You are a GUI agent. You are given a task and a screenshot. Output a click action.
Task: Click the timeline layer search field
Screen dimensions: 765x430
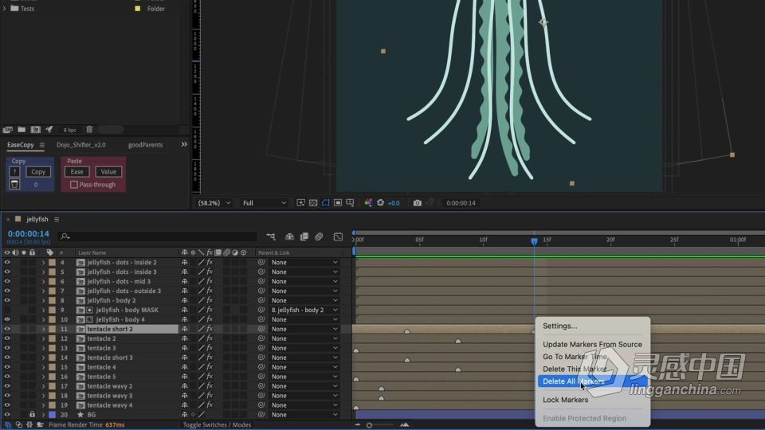[157, 236]
